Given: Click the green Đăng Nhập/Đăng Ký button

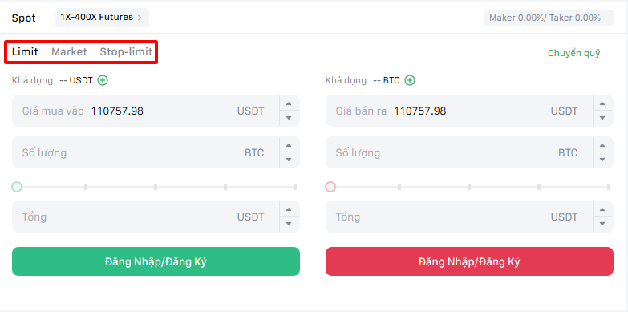Looking at the screenshot, I should 156,261.
